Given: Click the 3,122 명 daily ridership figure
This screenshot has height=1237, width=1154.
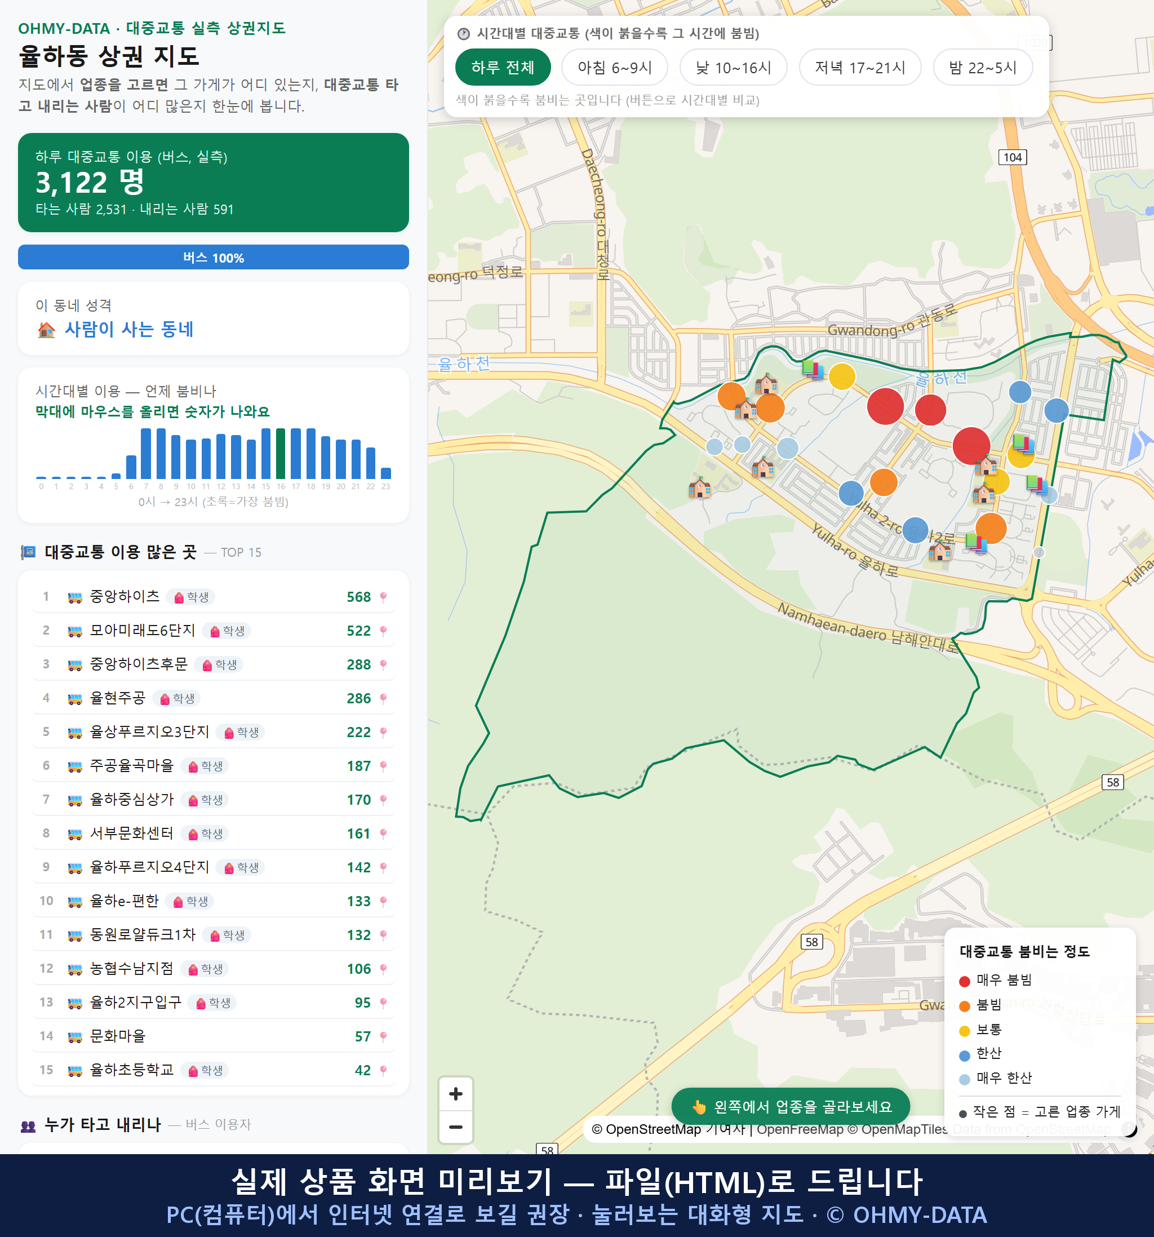Looking at the screenshot, I should pos(90,183).
